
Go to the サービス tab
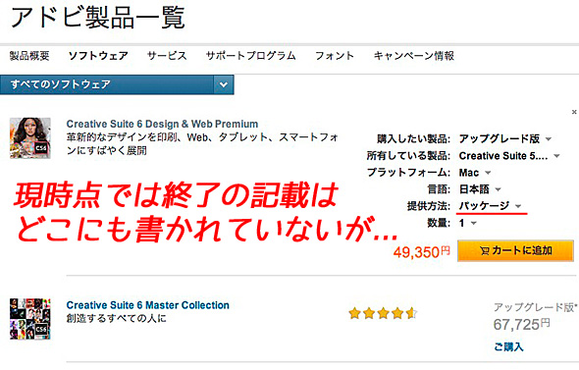[167, 56]
